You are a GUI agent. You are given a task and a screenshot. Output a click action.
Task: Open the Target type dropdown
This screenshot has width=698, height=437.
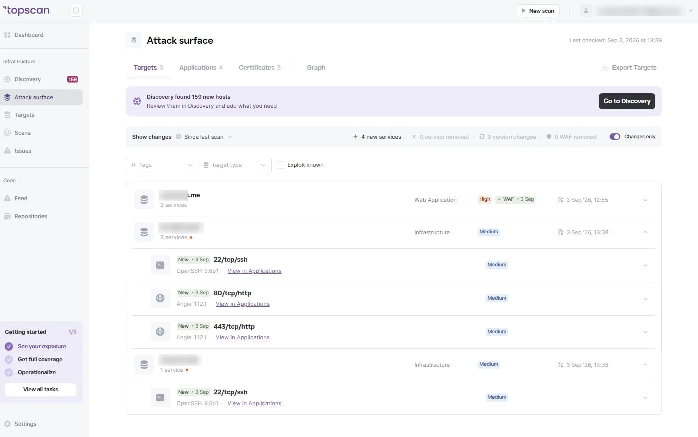(235, 165)
